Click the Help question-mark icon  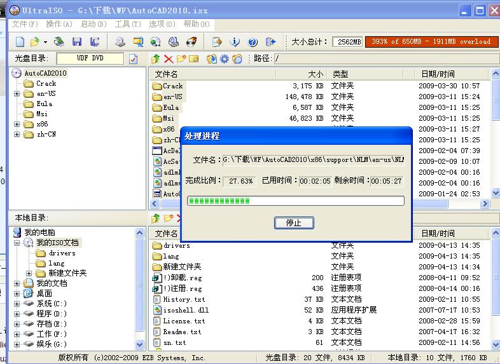(253, 42)
